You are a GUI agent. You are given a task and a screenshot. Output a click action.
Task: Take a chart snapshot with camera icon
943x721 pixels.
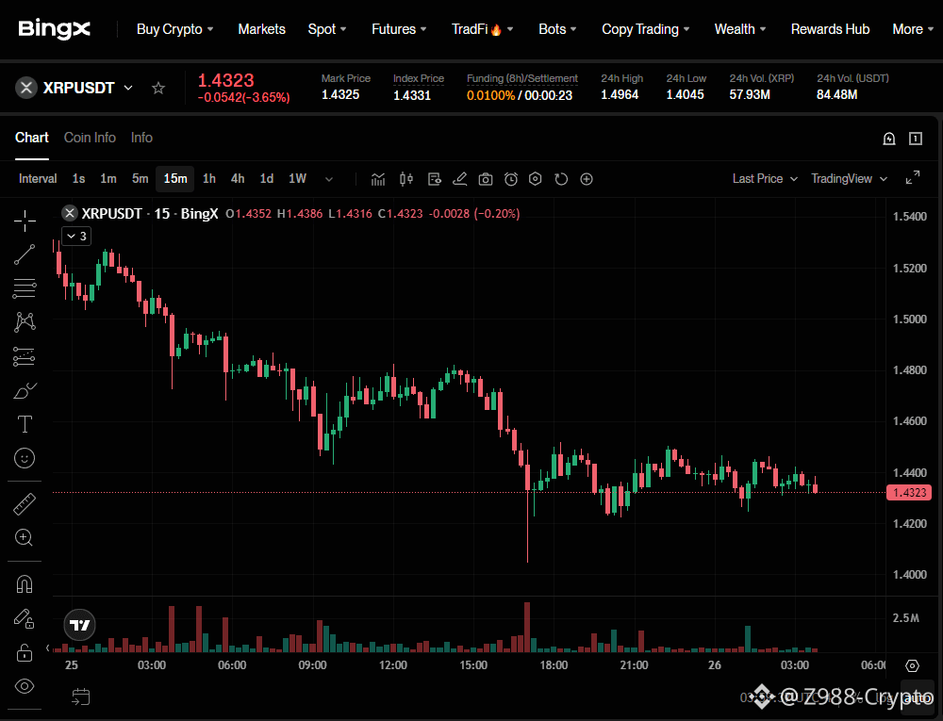coord(486,179)
